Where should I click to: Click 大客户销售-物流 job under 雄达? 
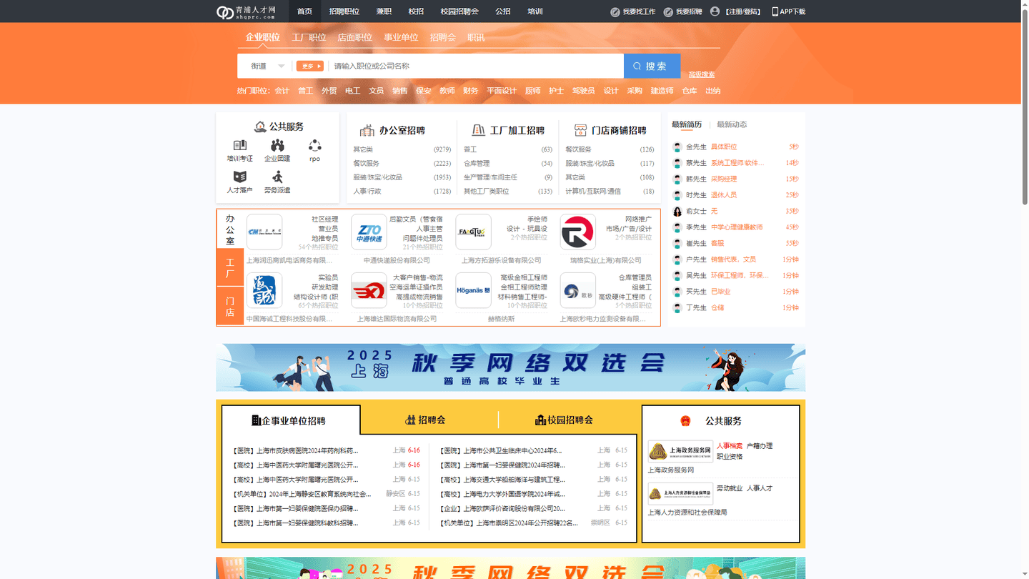click(417, 277)
